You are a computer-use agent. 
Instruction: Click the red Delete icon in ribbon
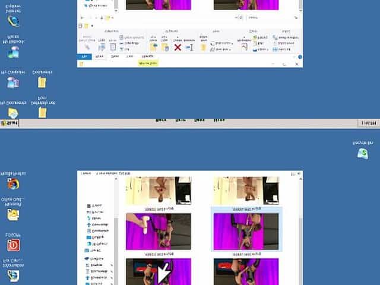click(x=177, y=46)
